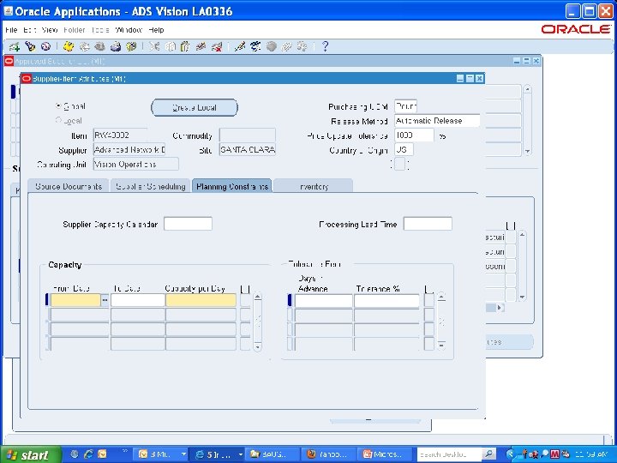Open the Edit Field pencil icon
617x463 pixels.
pyautogui.click(x=240, y=46)
